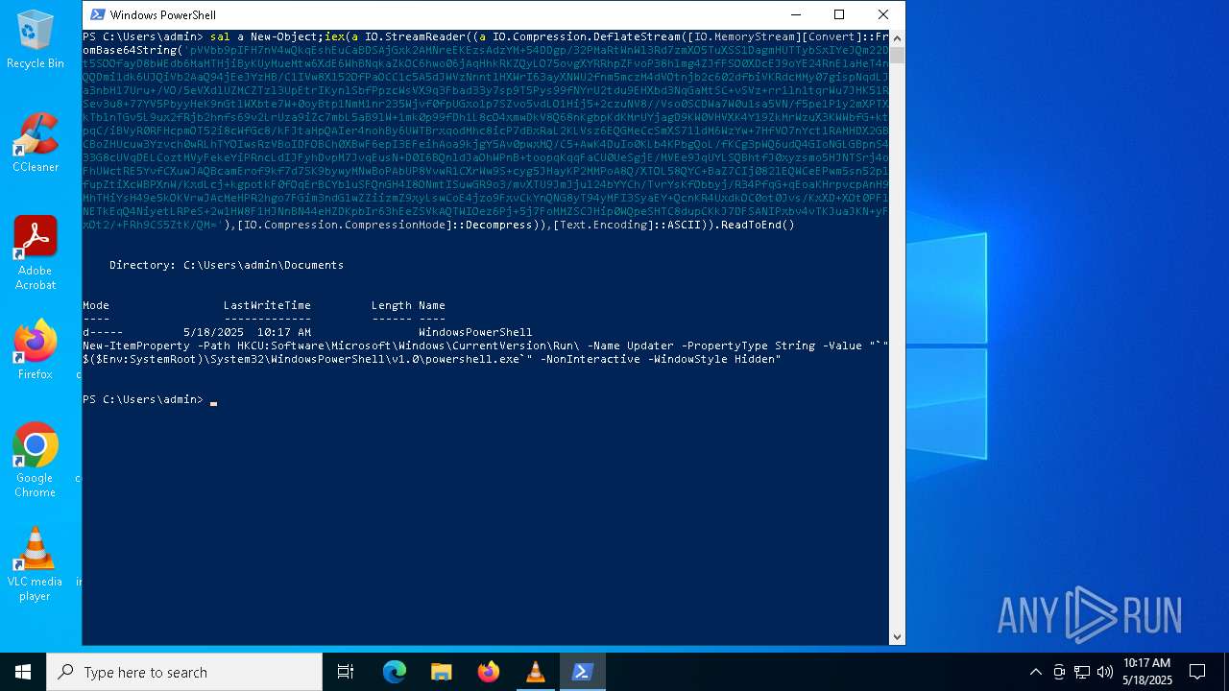Viewport: 1229px width, 691px height.
Task: Click the 'Mode' column header text
Action: [96, 305]
